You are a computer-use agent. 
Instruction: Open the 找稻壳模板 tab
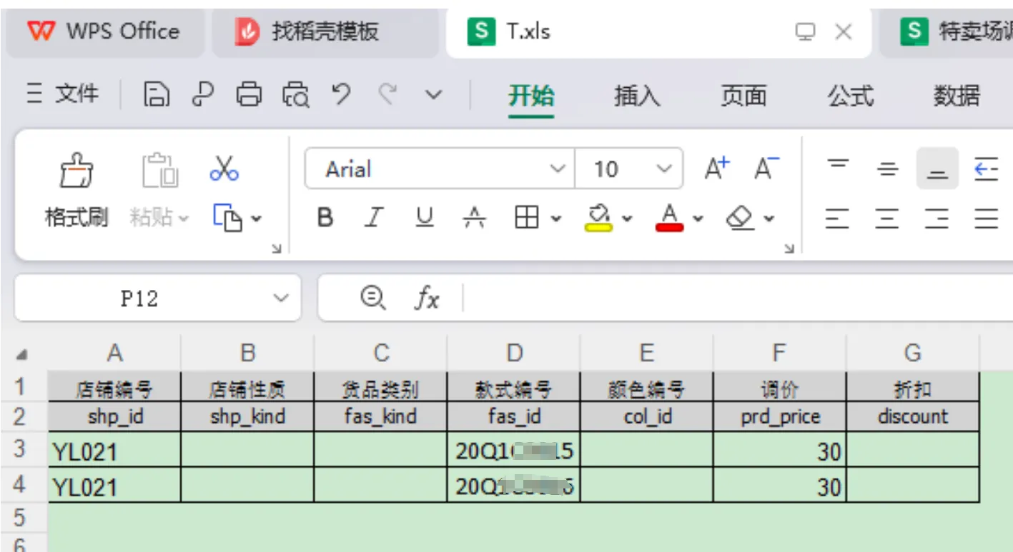coord(325,32)
